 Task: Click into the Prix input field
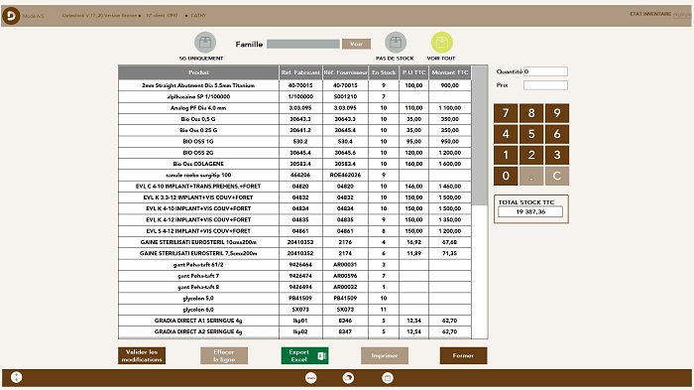[545, 85]
